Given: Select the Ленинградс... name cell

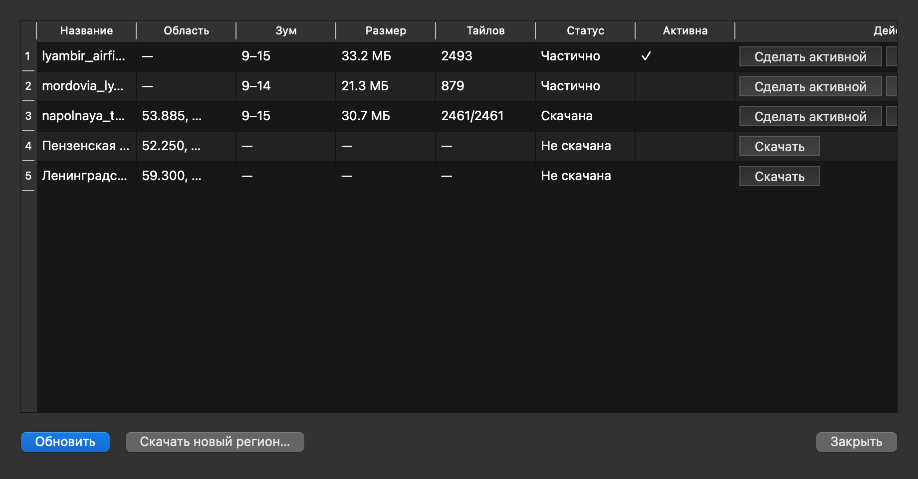Looking at the screenshot, I should tap(86, 176).
